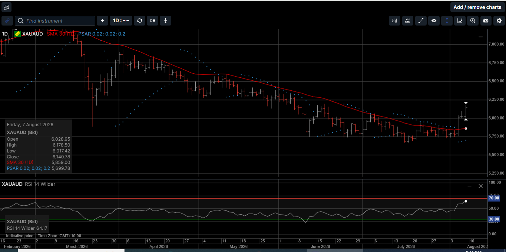Click the PSAR 0.02; 0.02; 0.2 label
Image resolution: width=506 pixels, height=252 pixels.
tap(102, 34)
